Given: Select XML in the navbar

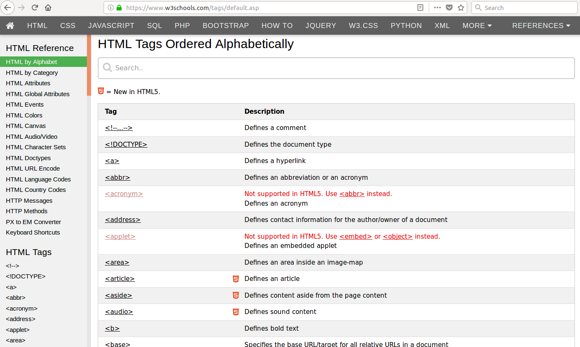Looking at the screenshot, I should [442, 26].
